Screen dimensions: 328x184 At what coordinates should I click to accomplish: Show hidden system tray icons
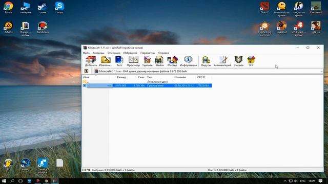(285, 181)
